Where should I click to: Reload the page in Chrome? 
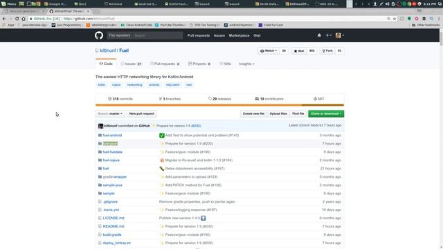(17, 19)
